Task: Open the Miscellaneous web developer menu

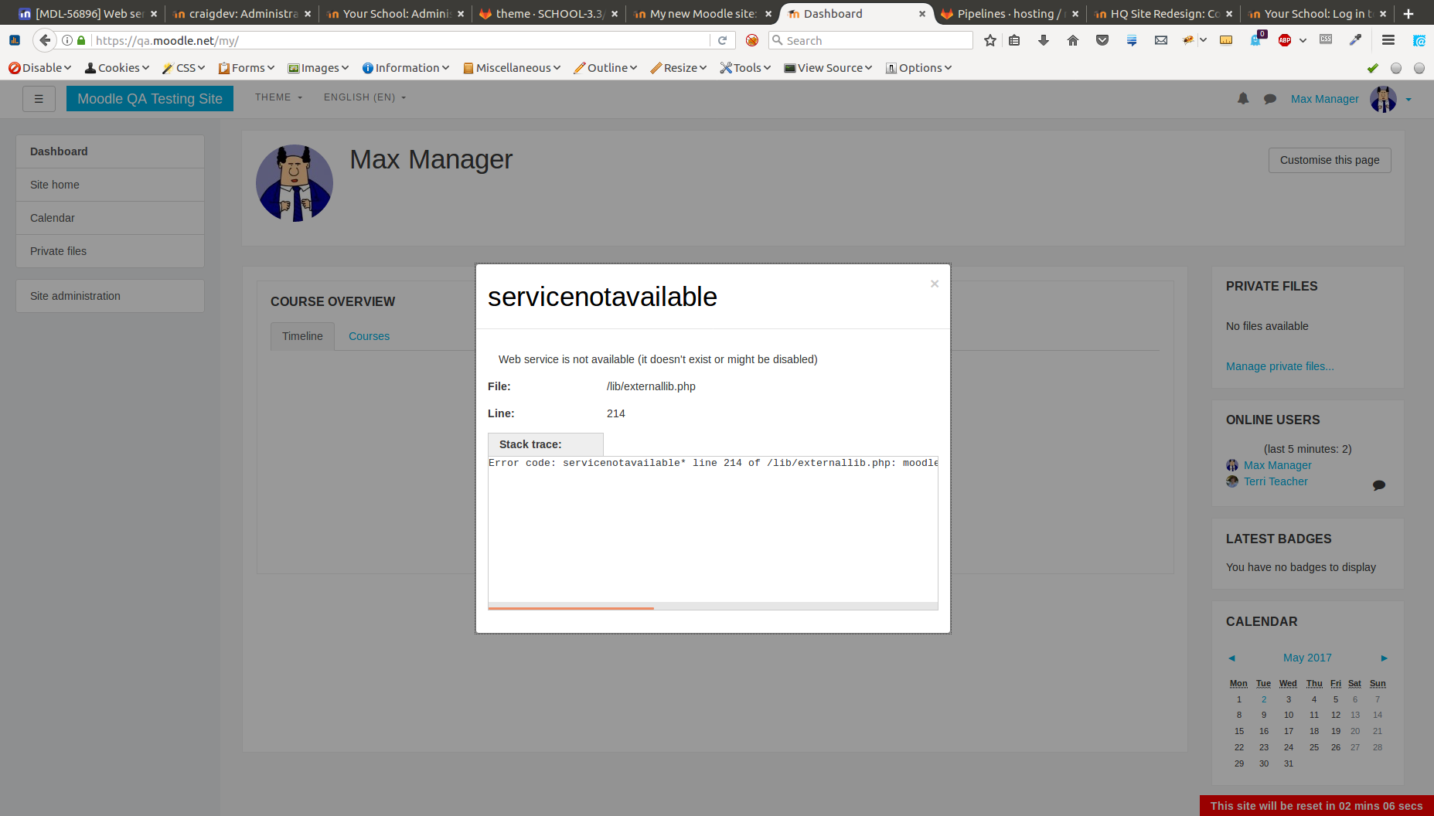Action: [x=512, y=68]
